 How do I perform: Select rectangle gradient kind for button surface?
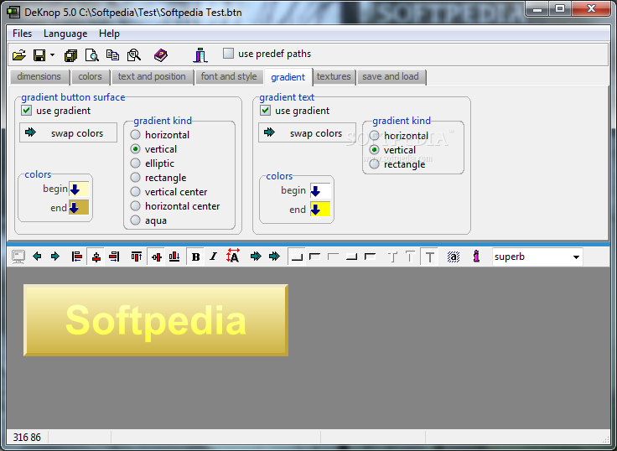135,178
